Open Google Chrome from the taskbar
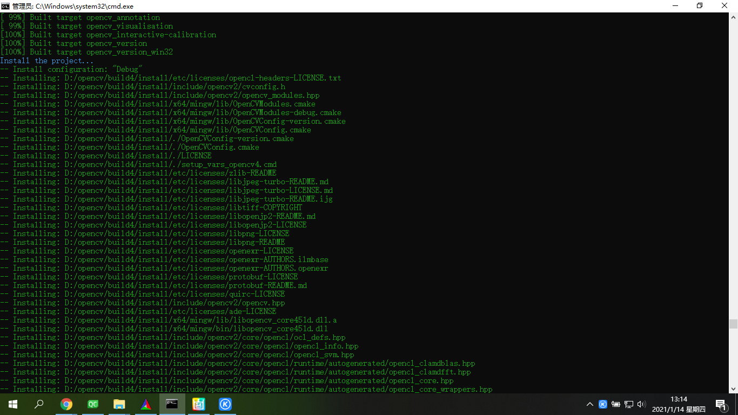The width and height of the screenshot is (738, 415). 66,404
